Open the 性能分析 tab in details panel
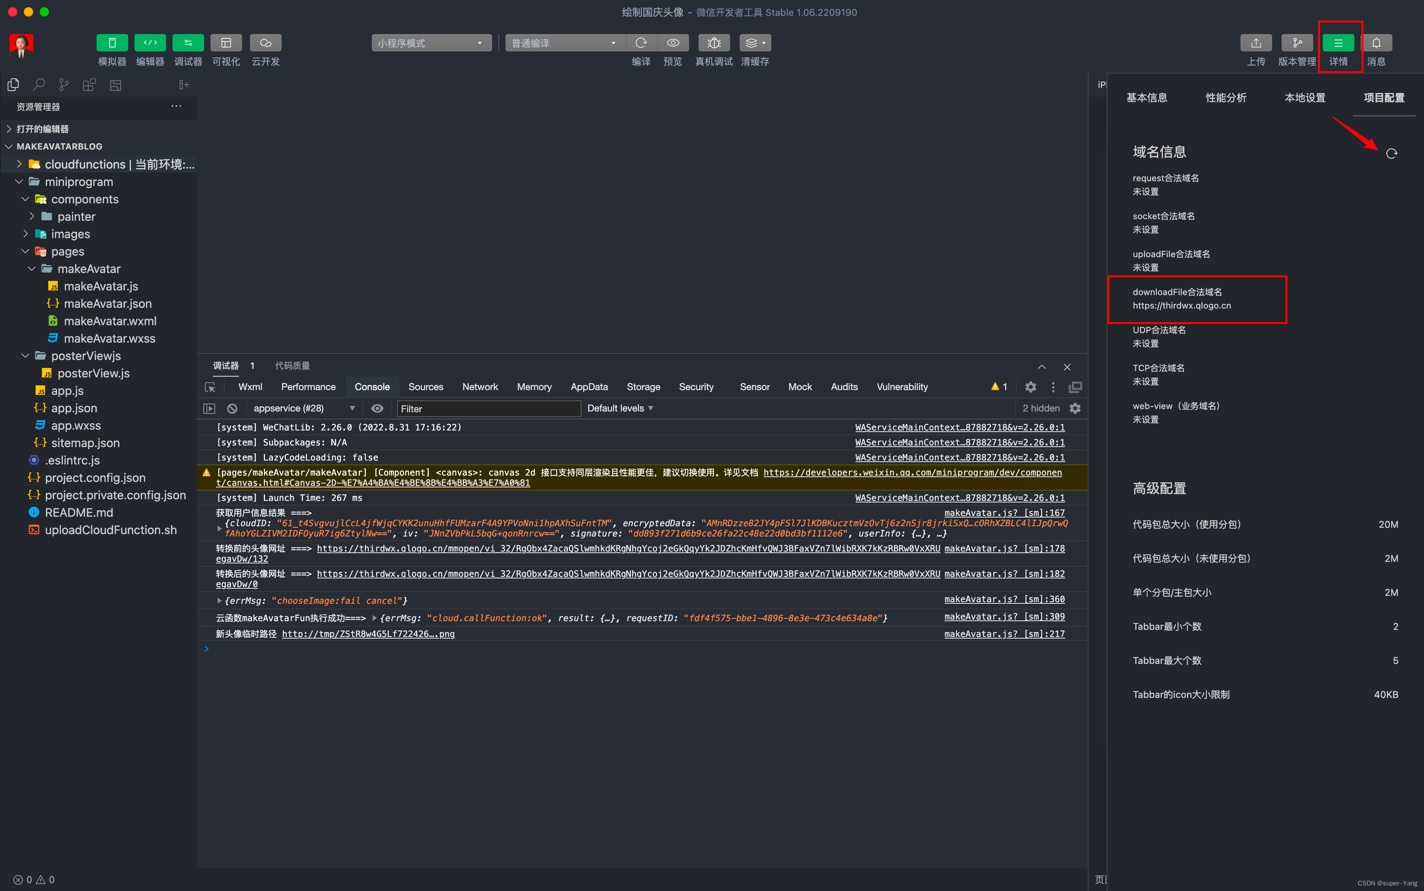The image size is (1424, 891). tap(1225, 98)
